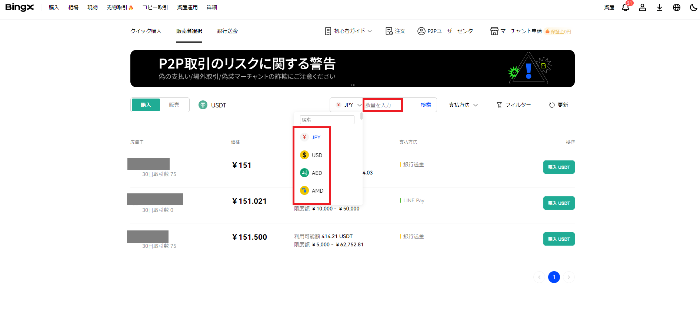700x316 pixels.
Task: Switch to the 販売 sell toggle
Action: (x=174, y=105)
